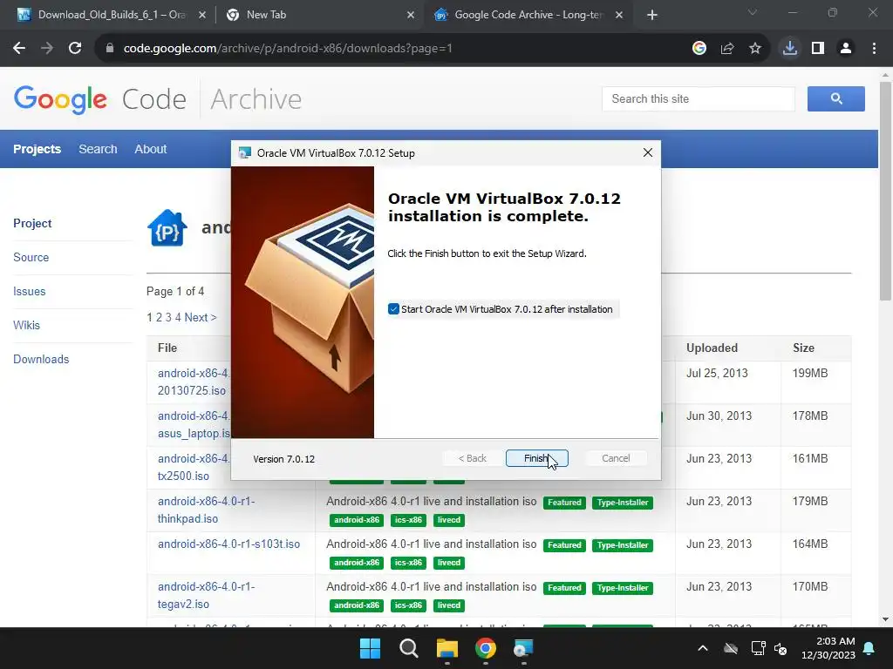893x669 pixels.
Task: Open a new browser tab
Action: point(652,15)
